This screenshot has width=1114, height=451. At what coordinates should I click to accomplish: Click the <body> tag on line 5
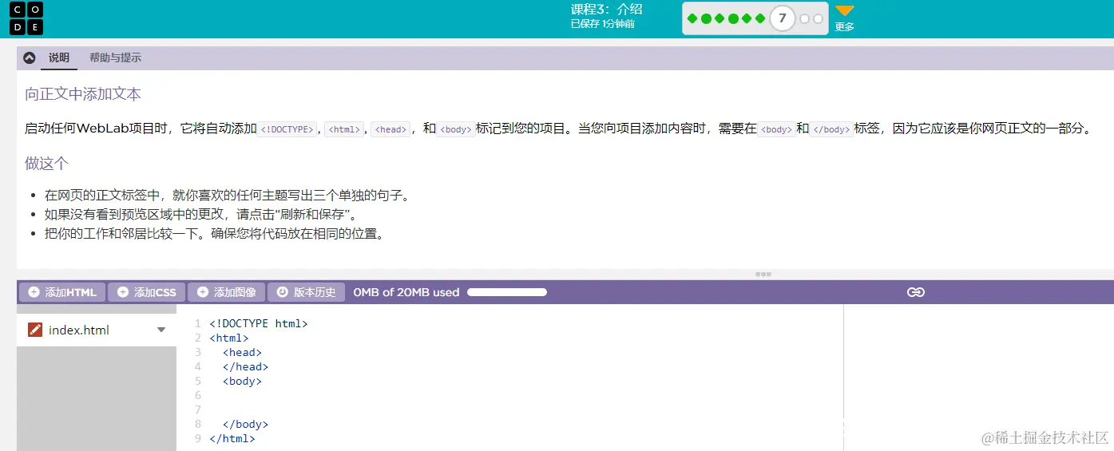point(242,381)
